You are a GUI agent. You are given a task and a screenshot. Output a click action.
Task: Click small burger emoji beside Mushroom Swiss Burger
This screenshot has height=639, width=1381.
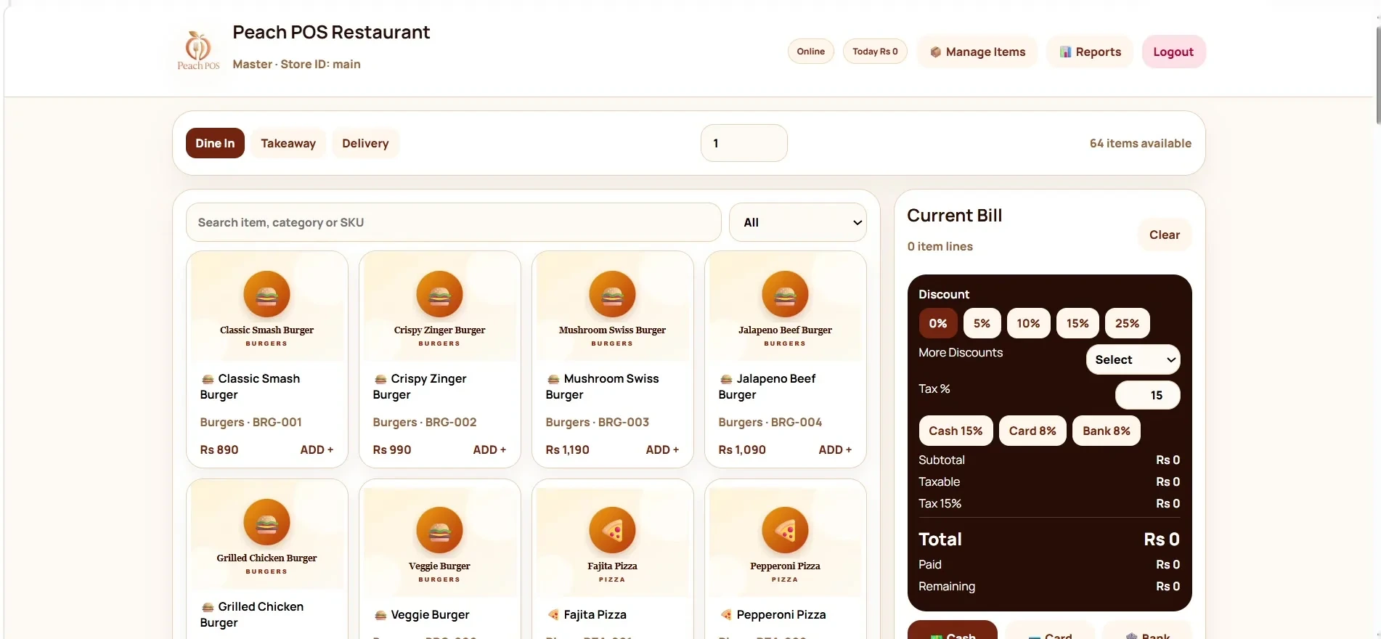click(553, 379)
